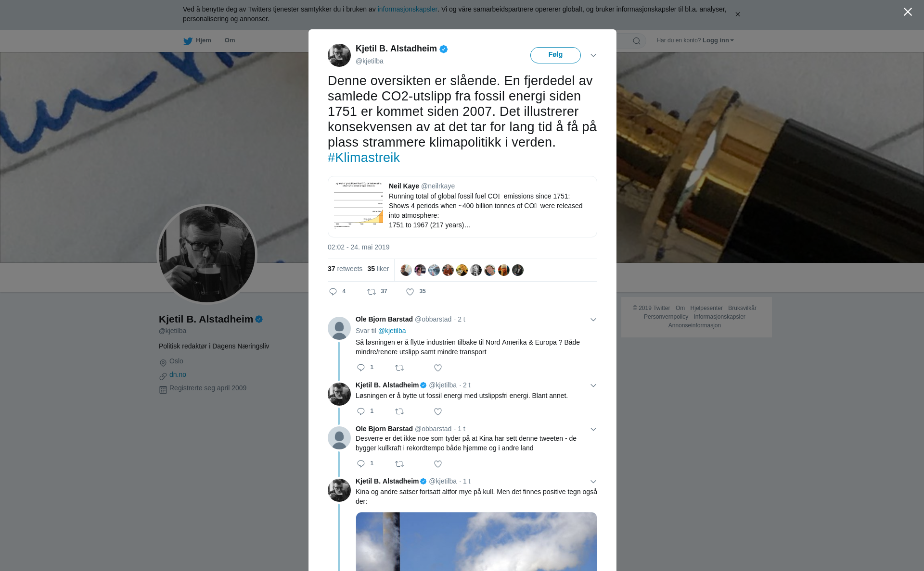Image resolution: width=924 pixels, height=571 pixels.
Task: Dismiss the cookie notice banner
Action: (x=737, y=14)
